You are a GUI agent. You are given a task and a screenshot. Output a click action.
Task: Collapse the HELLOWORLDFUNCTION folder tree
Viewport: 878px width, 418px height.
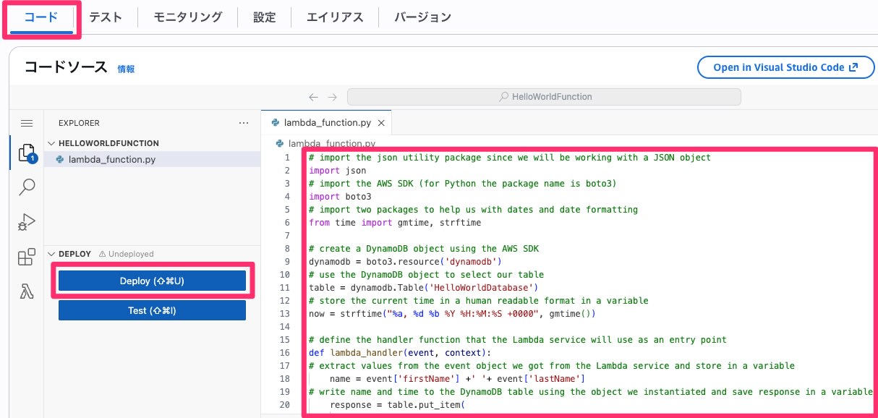pos(51,143)
